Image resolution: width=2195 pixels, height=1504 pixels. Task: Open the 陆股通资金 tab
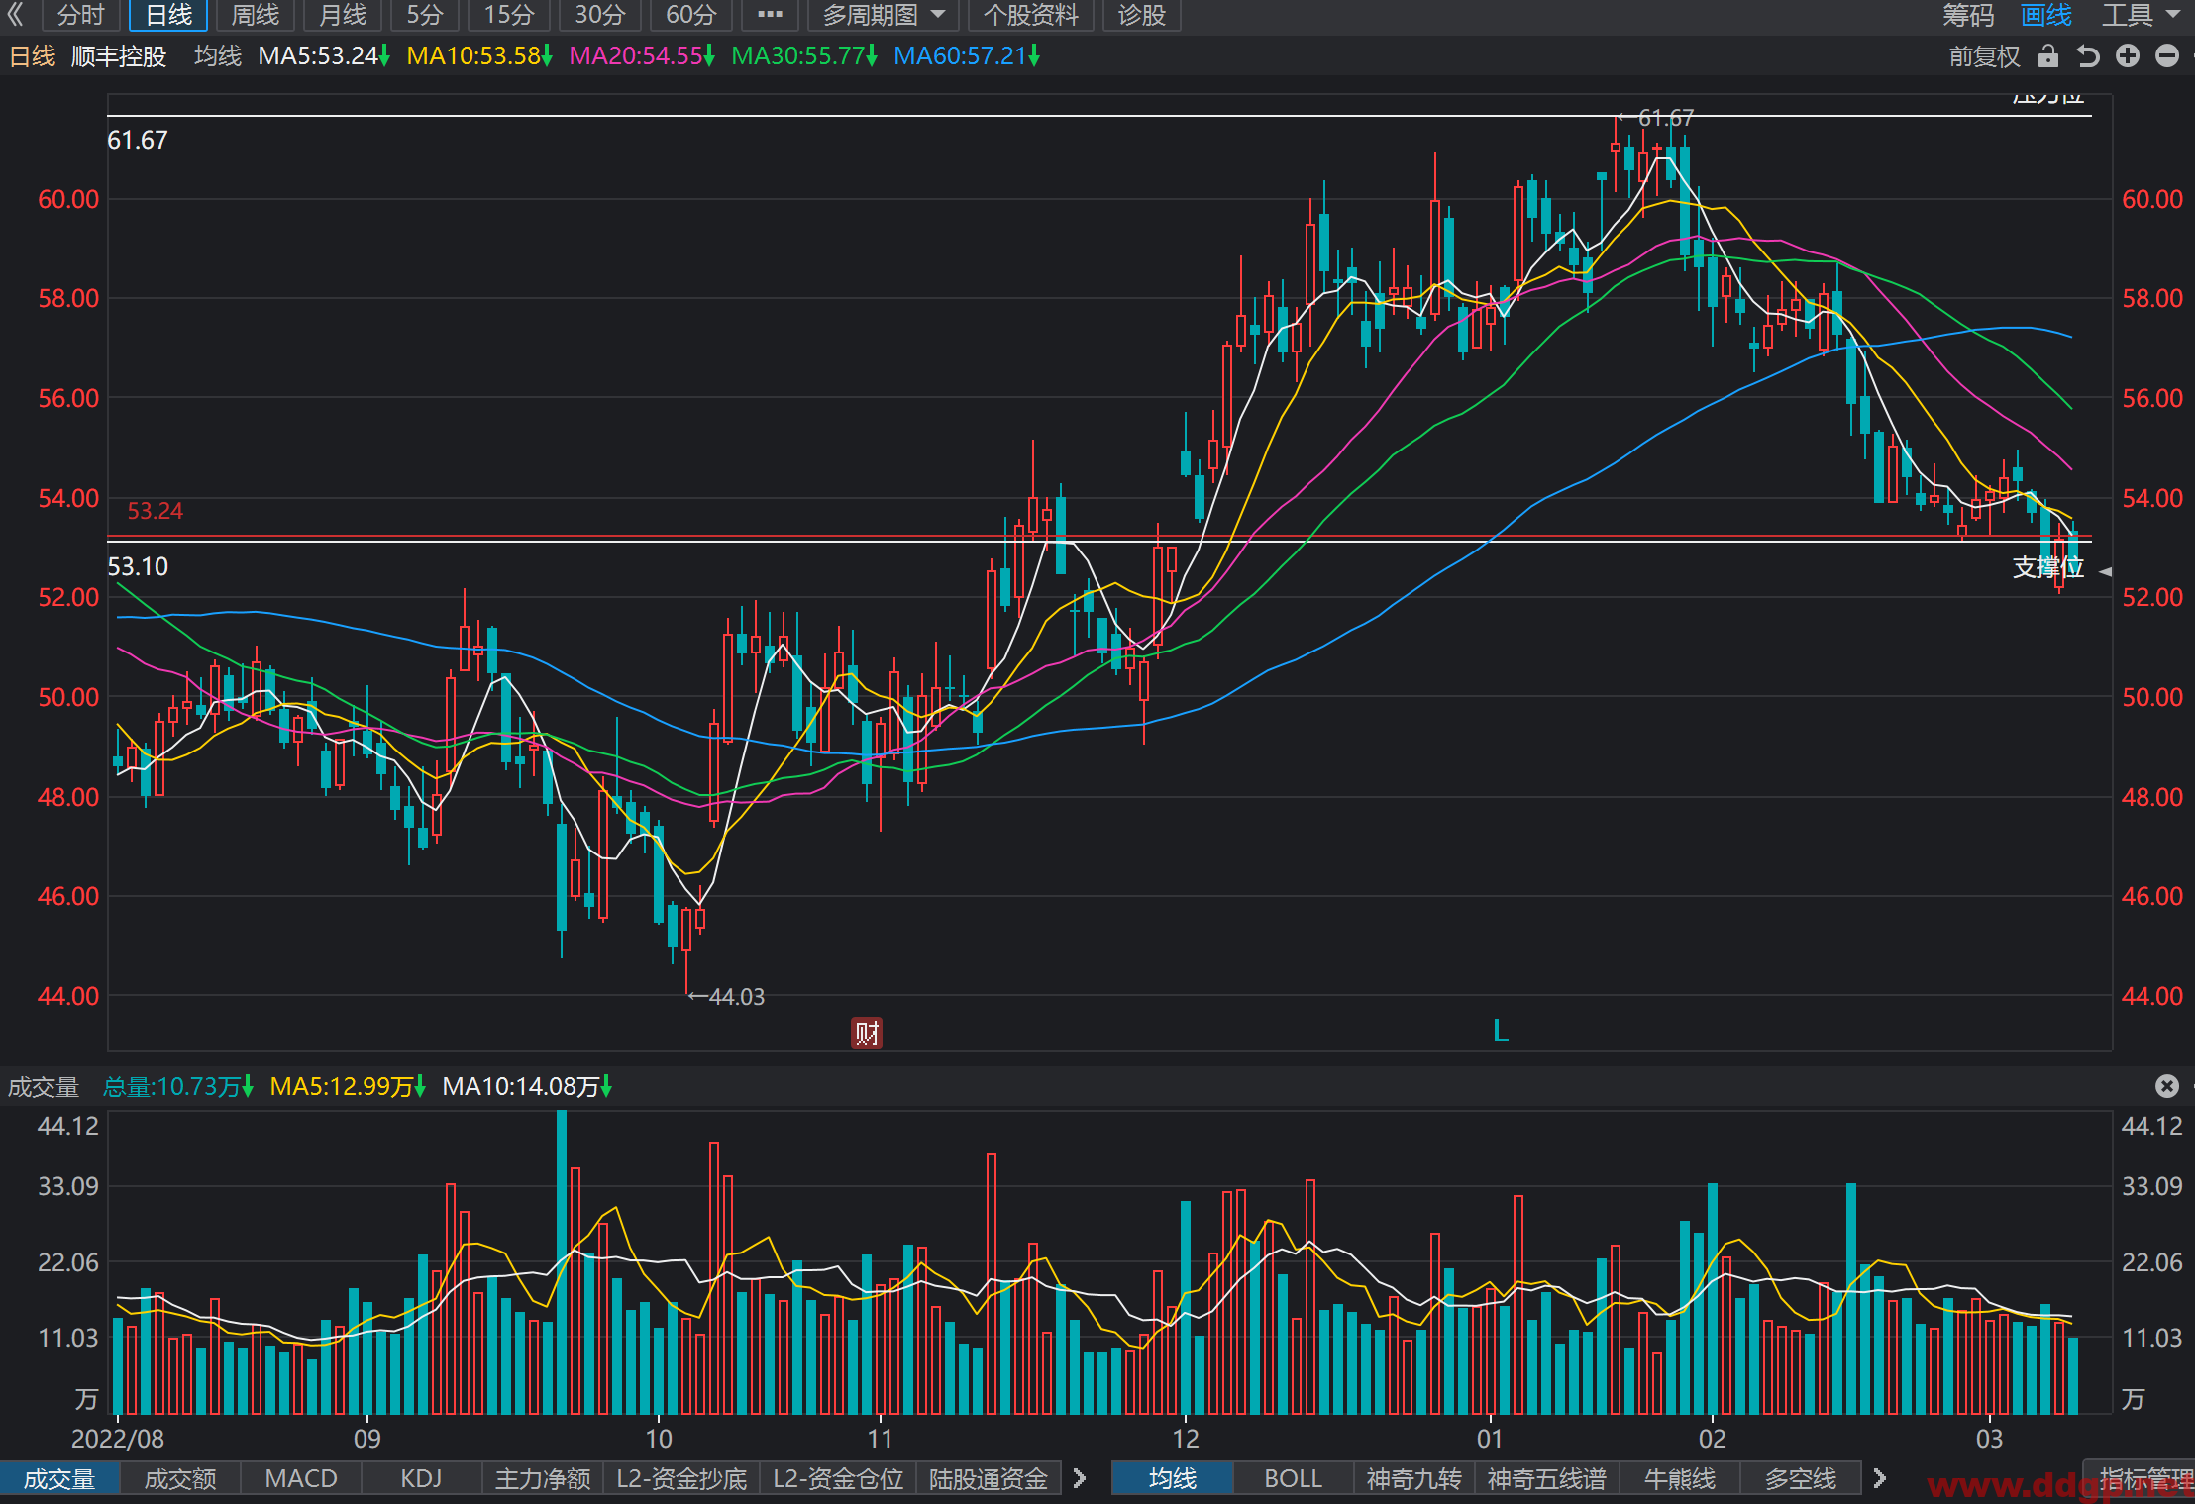point(989,1479)
